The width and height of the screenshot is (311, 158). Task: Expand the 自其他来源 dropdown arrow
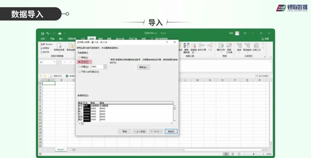click(x=59, y=52)
